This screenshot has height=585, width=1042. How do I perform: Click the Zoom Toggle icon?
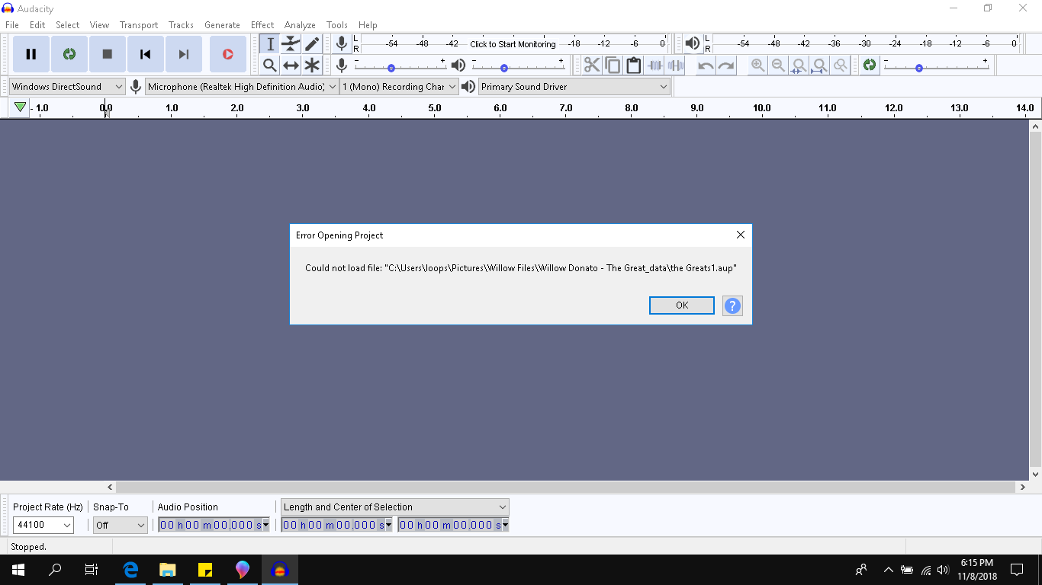point(840,66)
